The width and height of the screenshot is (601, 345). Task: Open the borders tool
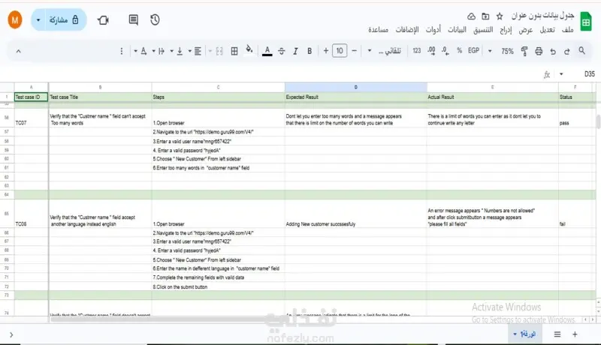tap(234, 51)
